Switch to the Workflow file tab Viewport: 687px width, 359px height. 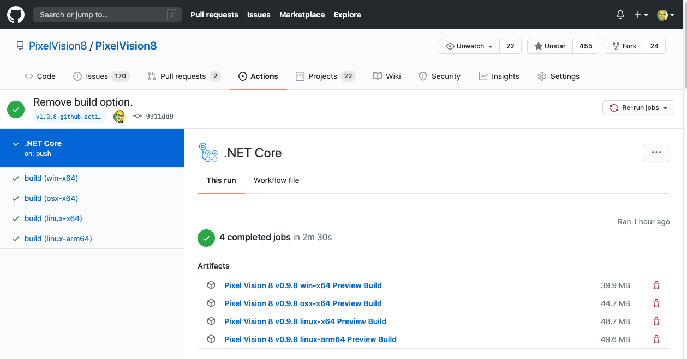point(277,180)
